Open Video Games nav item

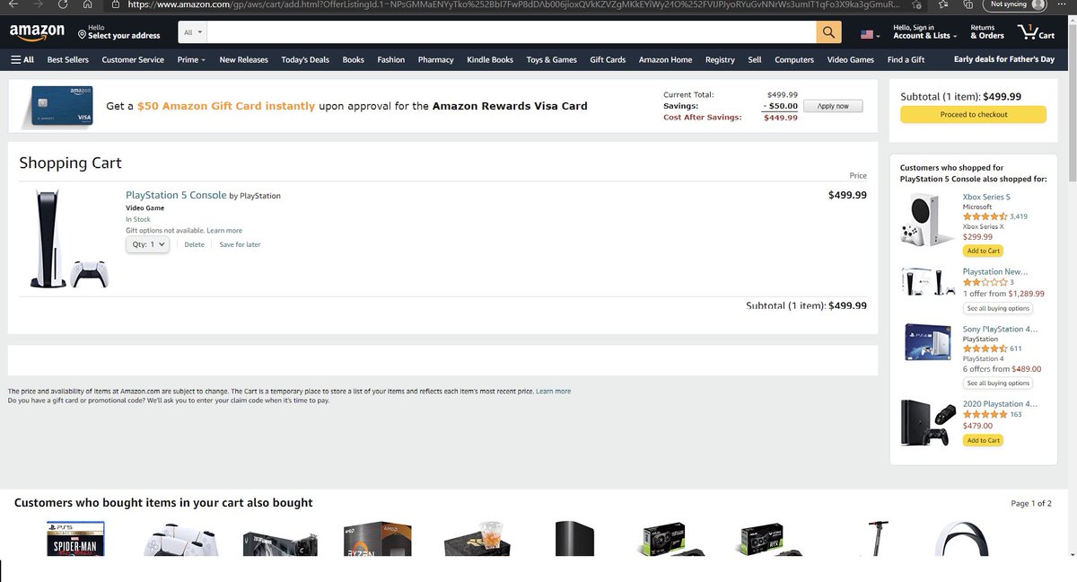point(850,60)
